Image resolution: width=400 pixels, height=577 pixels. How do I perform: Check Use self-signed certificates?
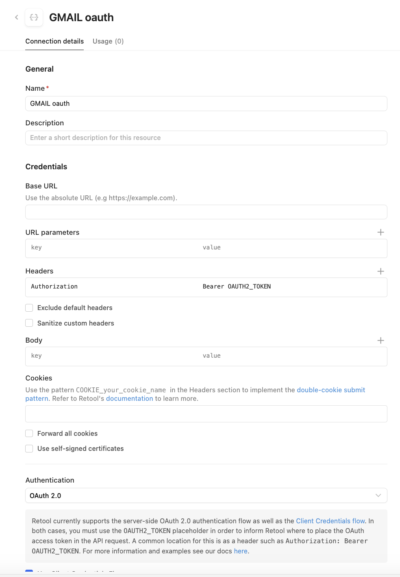[x=29, y=448]
